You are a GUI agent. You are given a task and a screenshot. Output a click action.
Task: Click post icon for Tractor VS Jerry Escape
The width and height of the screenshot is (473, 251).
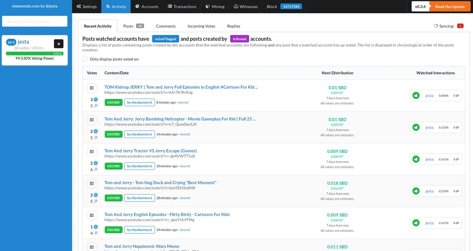click(92, 151)
